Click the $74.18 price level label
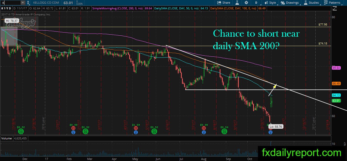This screenshot has height=161, width=347. (323, 43)
